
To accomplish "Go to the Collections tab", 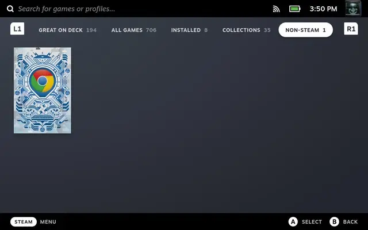I will point(246,30).
